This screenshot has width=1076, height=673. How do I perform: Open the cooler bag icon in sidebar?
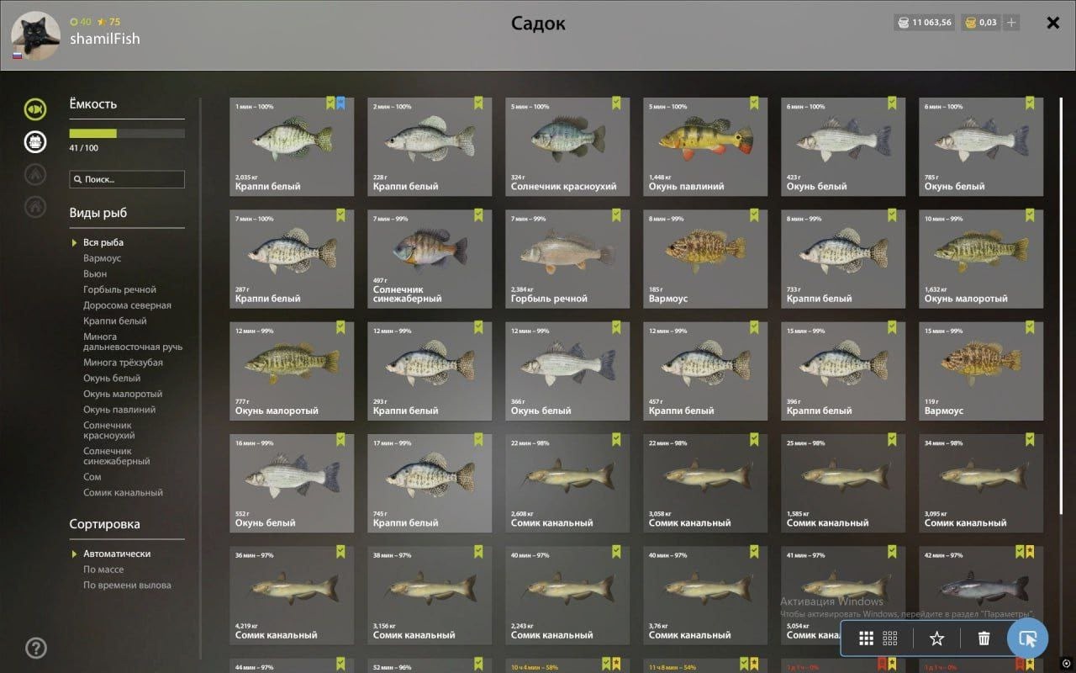(35, 141)
